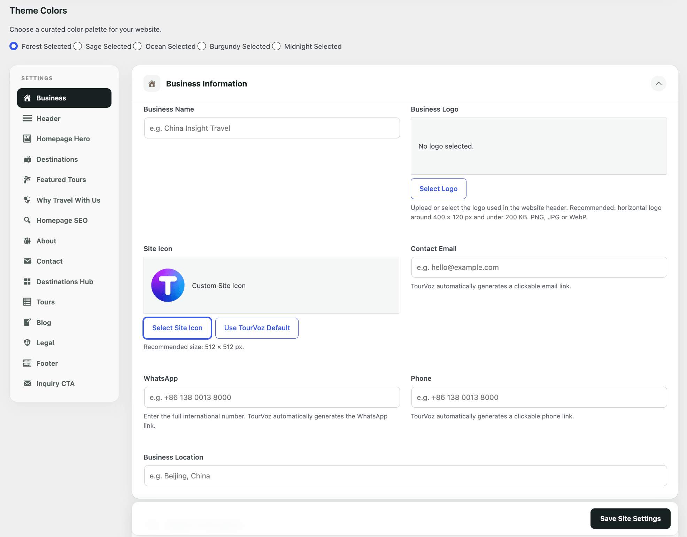Viewport: 687px width, 537px height.
Task: Click the Why Travel With Us shield icon
Action: (27, 200)
